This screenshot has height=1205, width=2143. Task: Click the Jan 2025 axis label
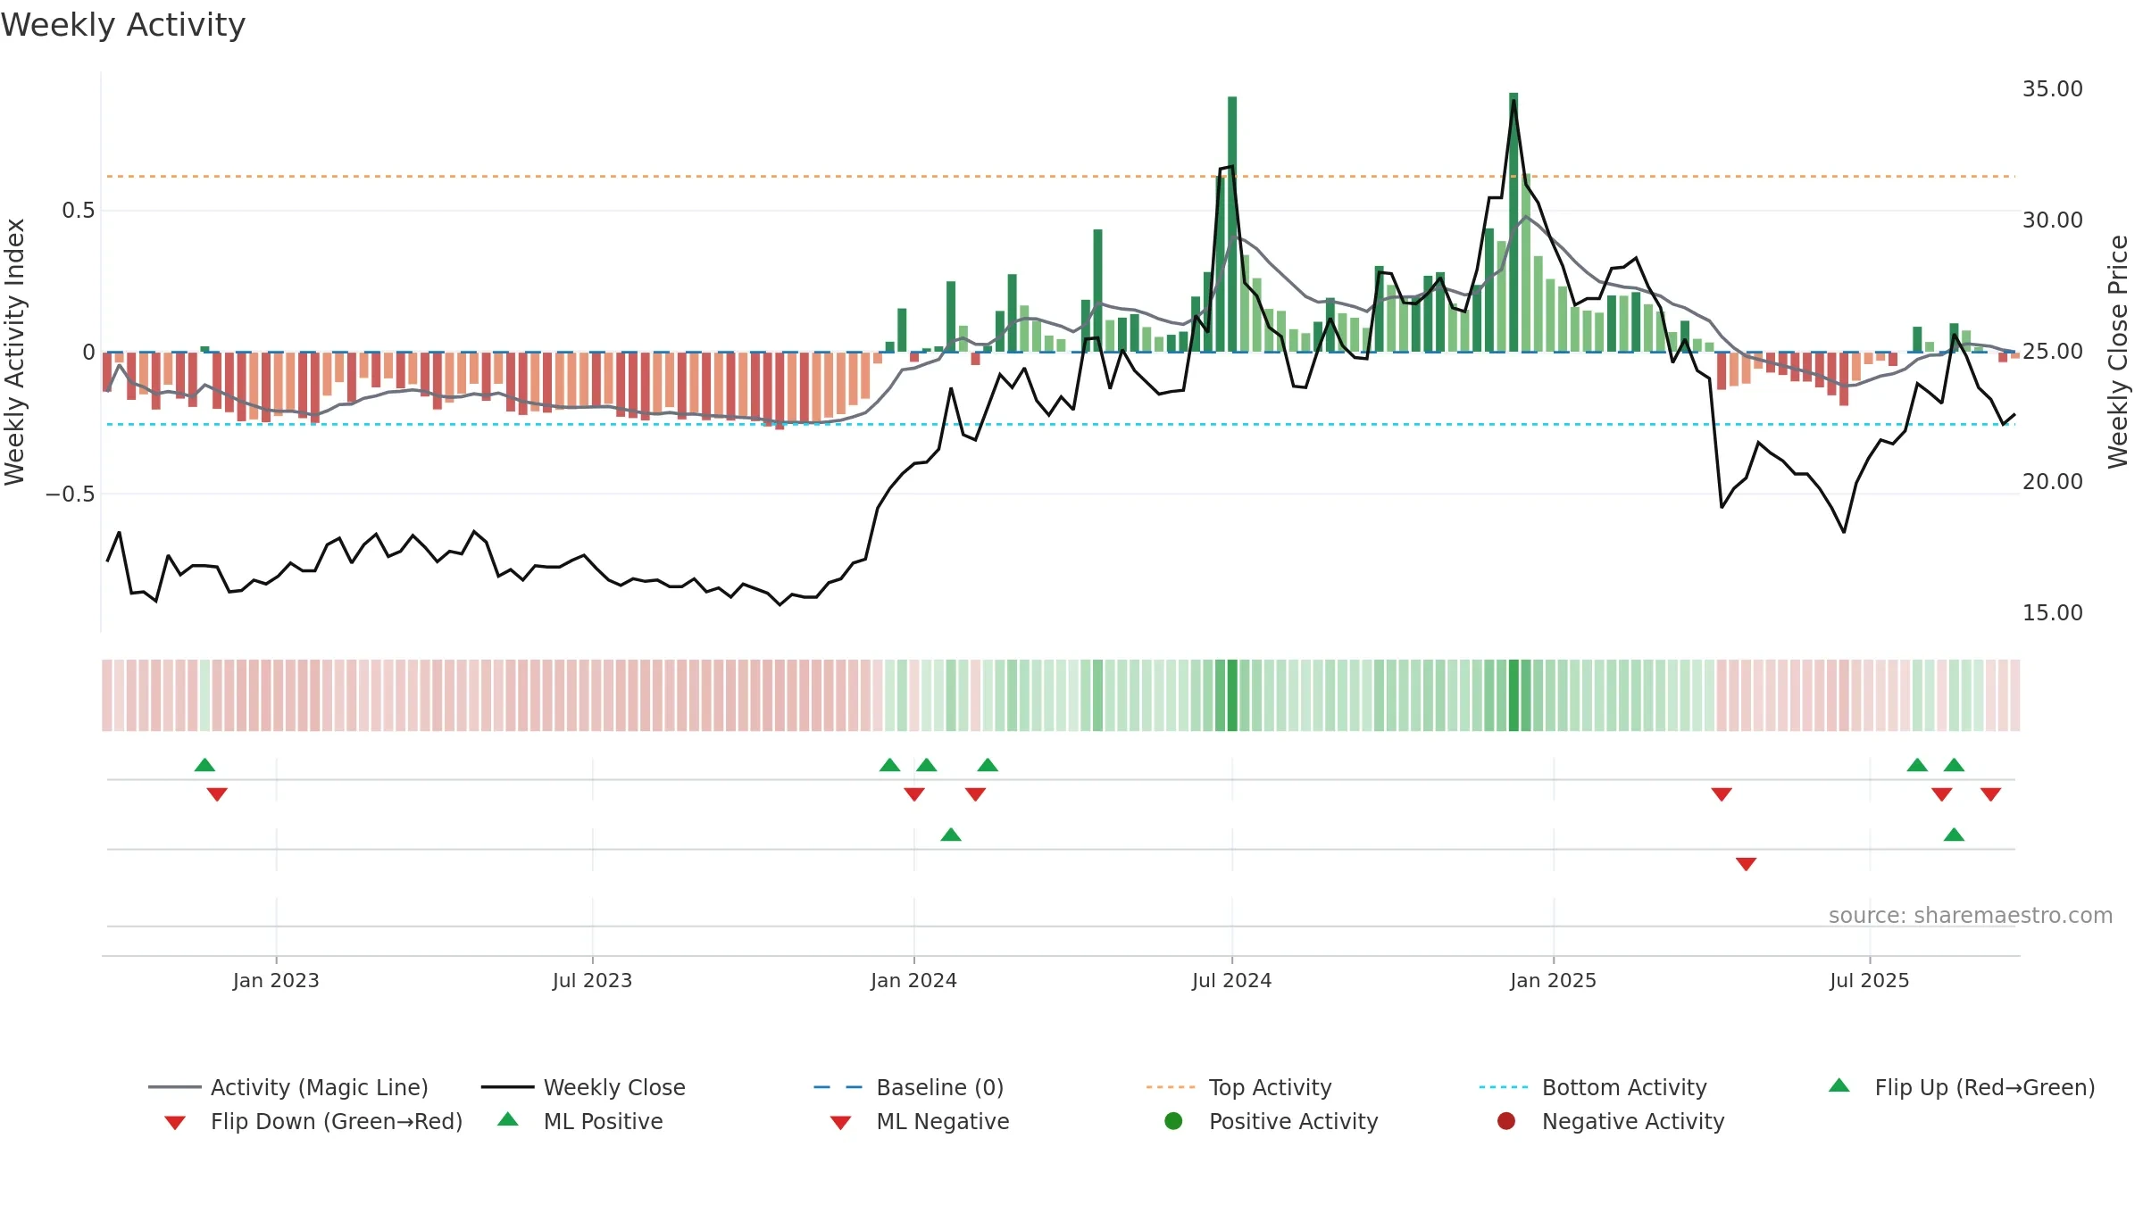[1553, 980]
